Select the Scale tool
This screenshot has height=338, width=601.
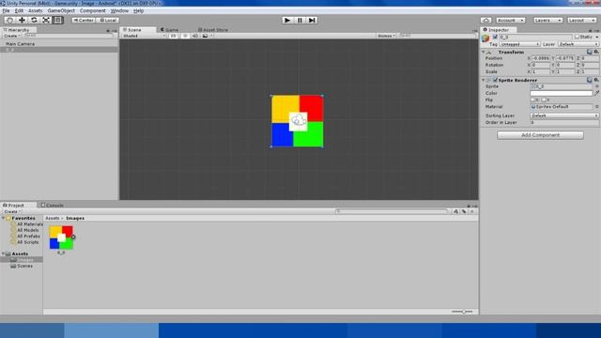(46, 20)
